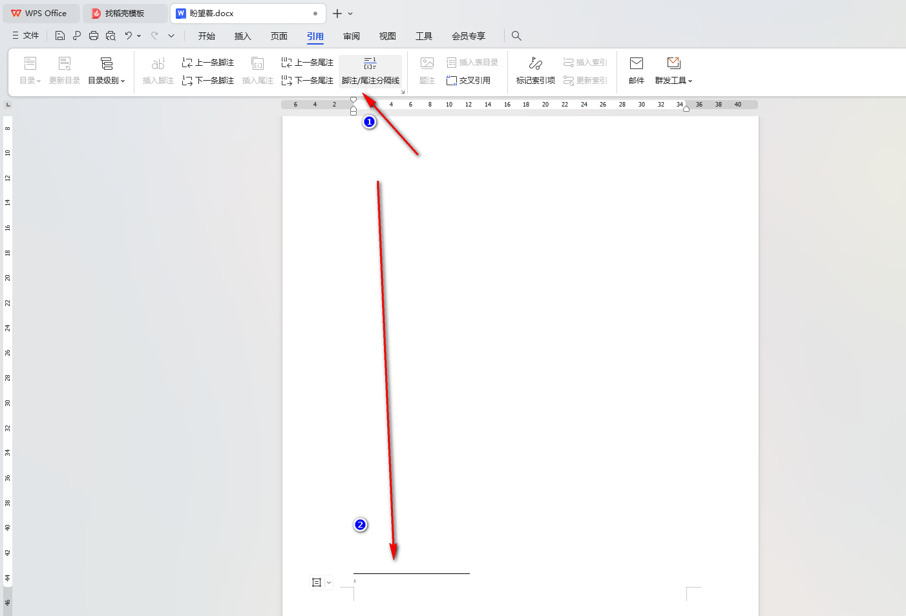Jump to 下一条尾注 next endnote

(x=308, y=81)
